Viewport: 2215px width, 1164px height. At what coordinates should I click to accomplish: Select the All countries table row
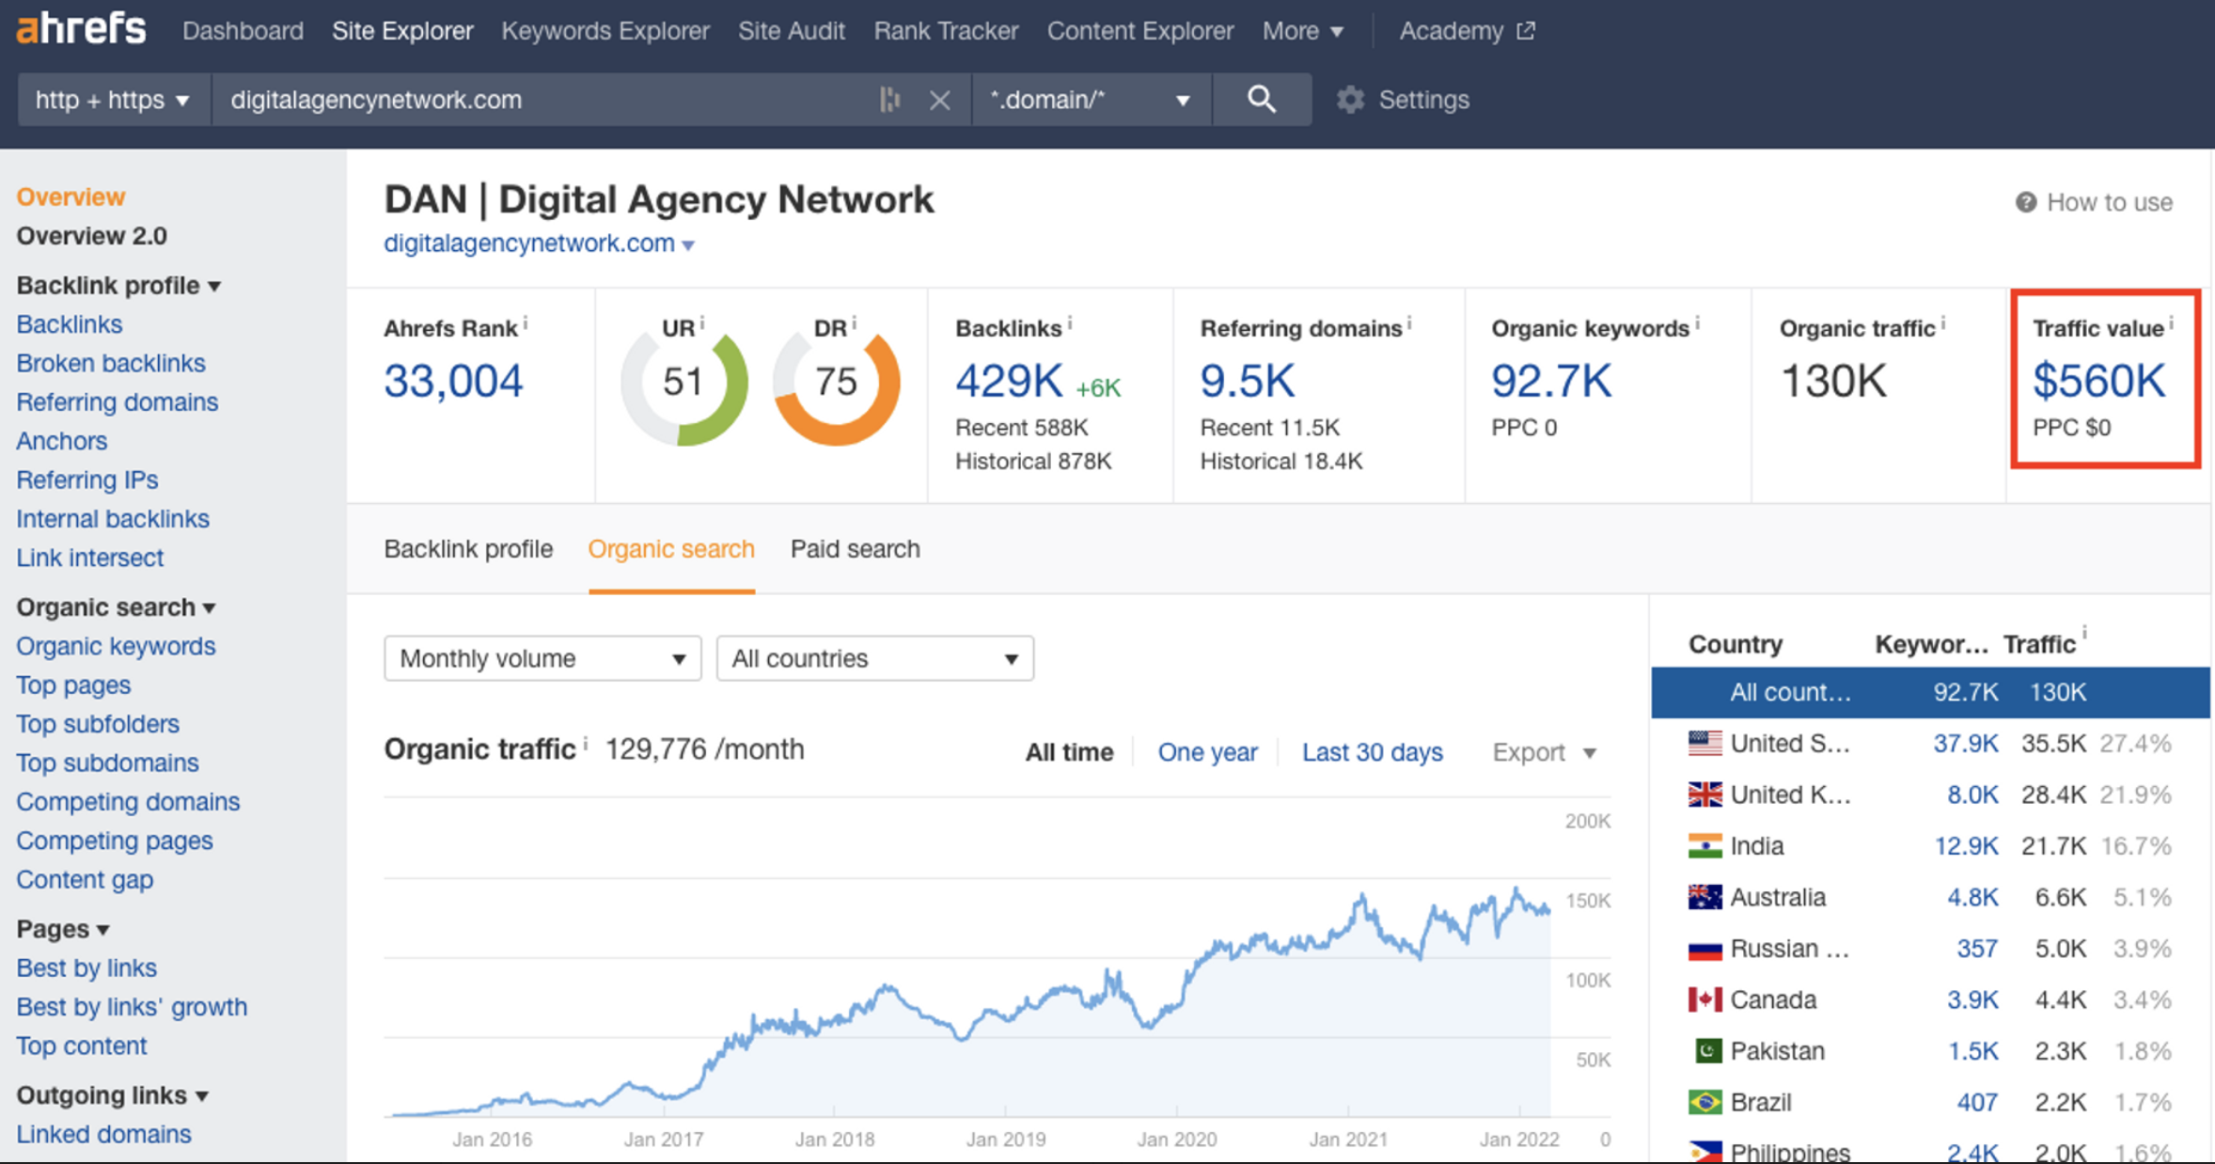click(1930, 693)
